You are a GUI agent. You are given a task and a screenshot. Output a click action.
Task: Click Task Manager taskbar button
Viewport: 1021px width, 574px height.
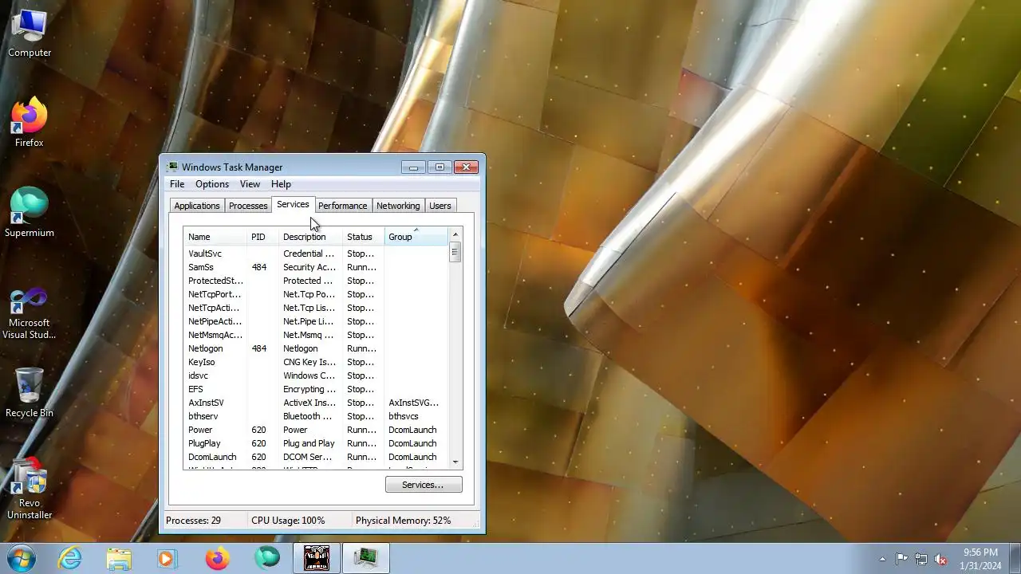tap(366, 558)
